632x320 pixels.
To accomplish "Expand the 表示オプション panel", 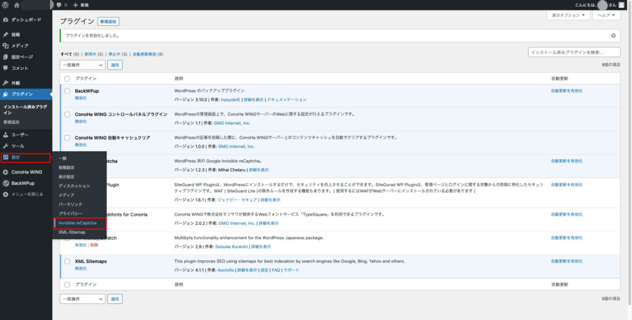I will click(568, 15).
